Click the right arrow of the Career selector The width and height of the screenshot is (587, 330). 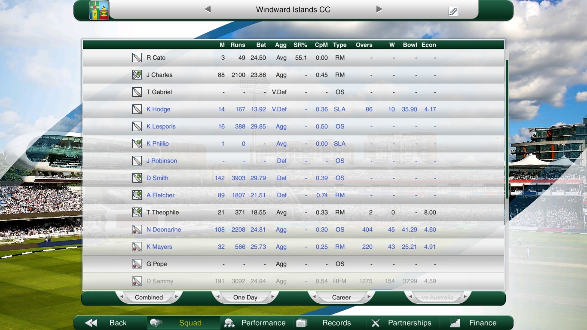(369, 297)
